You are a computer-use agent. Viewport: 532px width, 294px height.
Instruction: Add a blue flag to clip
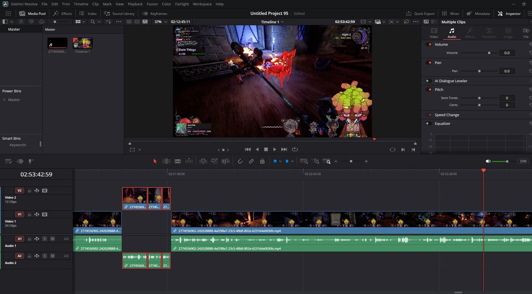click(275, 162)
